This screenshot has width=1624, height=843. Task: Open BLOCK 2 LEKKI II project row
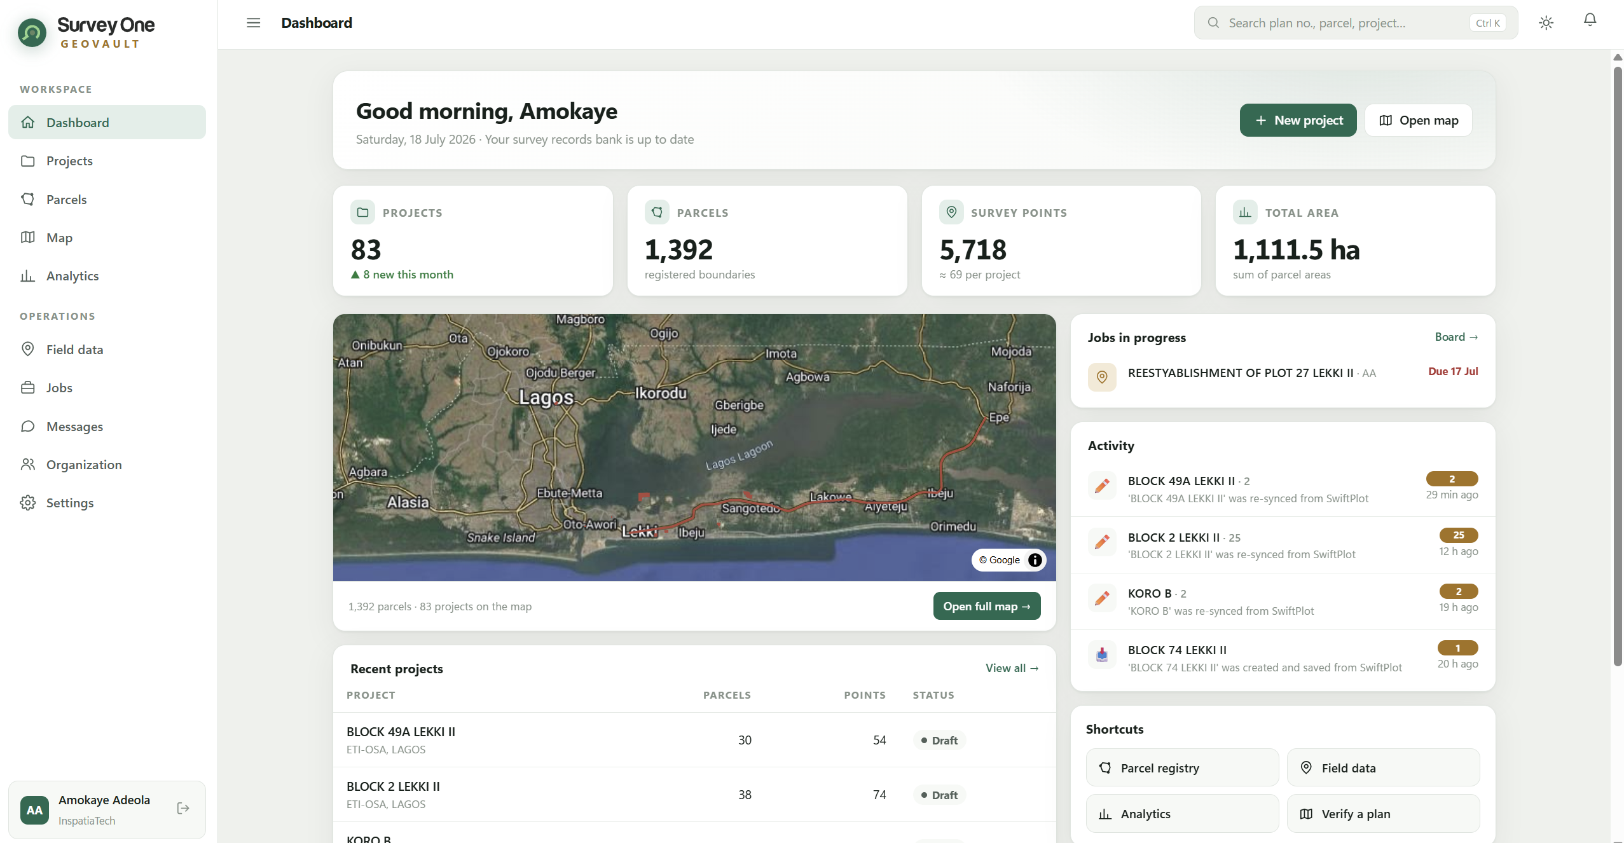[694, 795]
